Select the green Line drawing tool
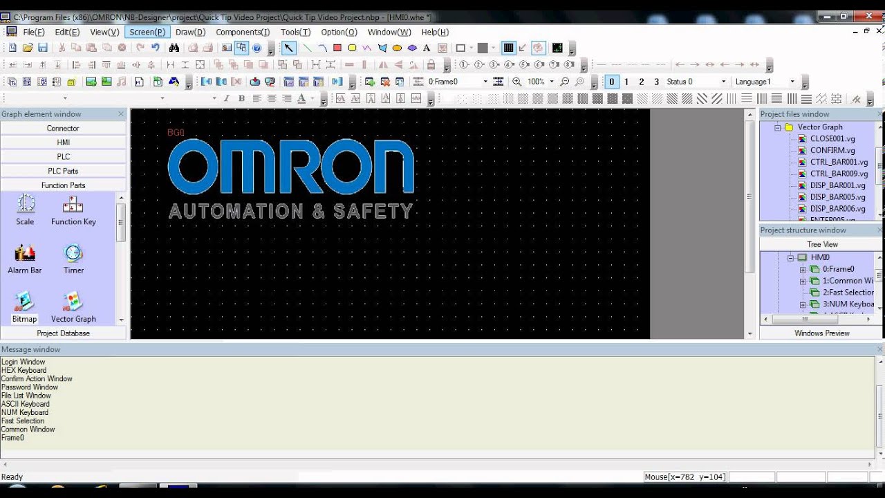 308,48
